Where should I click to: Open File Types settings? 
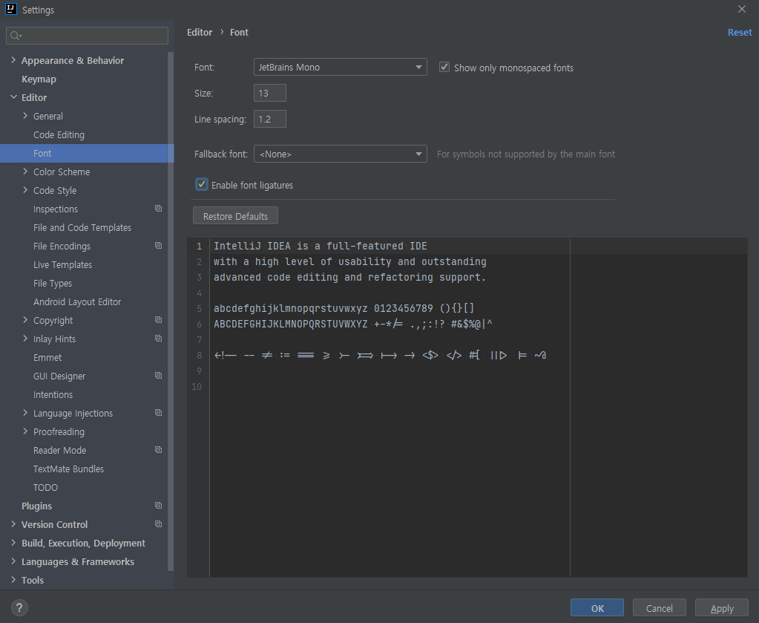[x=52, y=284]
